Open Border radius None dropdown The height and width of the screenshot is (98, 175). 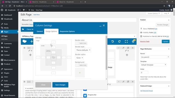pos(79,58)
